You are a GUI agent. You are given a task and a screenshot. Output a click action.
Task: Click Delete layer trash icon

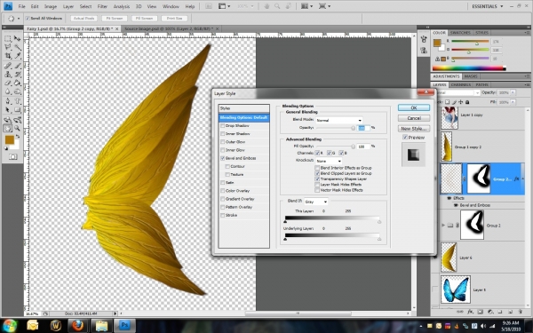click(520, 312)
